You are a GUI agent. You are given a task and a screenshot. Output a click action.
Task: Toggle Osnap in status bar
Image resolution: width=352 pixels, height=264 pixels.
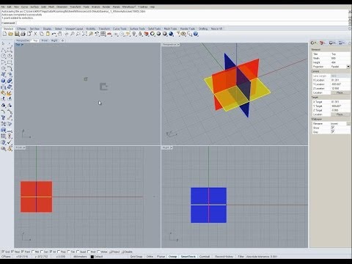(x=172, y=257)
